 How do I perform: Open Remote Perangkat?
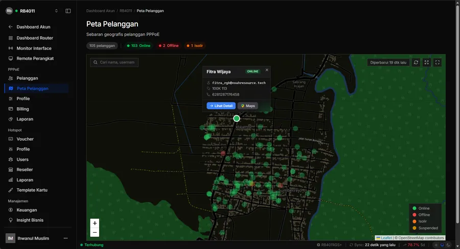37,58
